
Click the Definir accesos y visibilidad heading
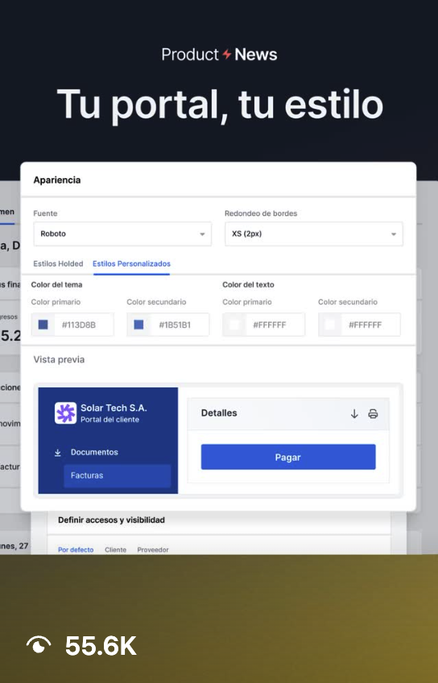[x=111, y=519]
